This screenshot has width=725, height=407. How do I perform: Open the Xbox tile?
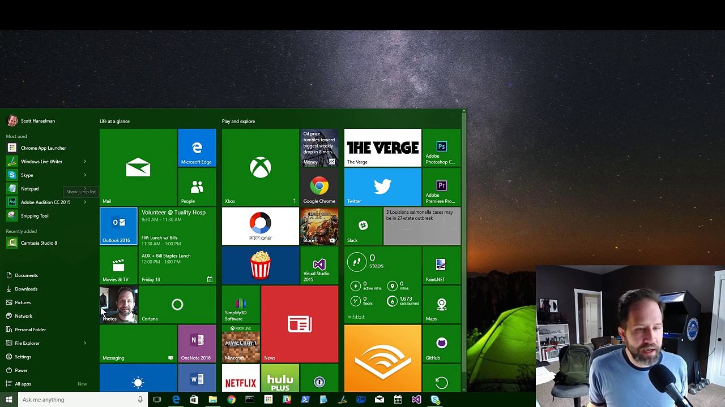click(x=260, y=167)
